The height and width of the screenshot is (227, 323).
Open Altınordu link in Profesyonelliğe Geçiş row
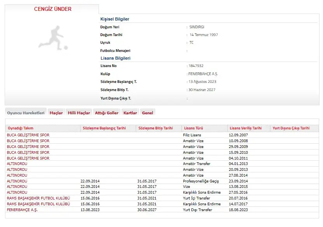(x=17, y=181)
